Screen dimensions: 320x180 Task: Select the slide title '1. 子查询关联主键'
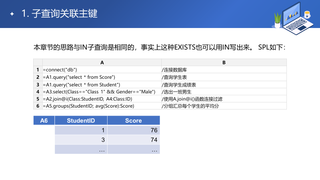coord(59,14)
